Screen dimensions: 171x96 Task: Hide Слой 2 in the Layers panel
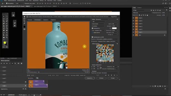pos(133,29)
